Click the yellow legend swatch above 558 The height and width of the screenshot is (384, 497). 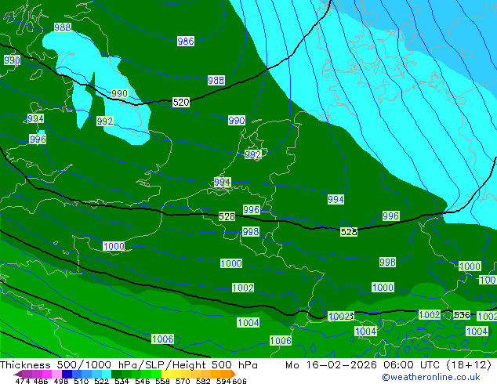point(166,374)
